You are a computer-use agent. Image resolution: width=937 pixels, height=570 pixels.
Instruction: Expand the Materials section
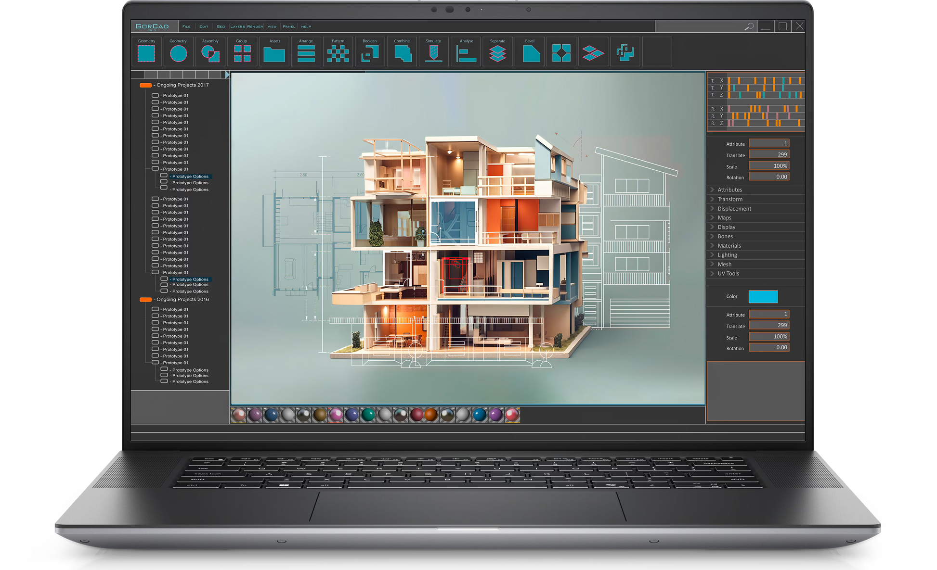point(729,246)
